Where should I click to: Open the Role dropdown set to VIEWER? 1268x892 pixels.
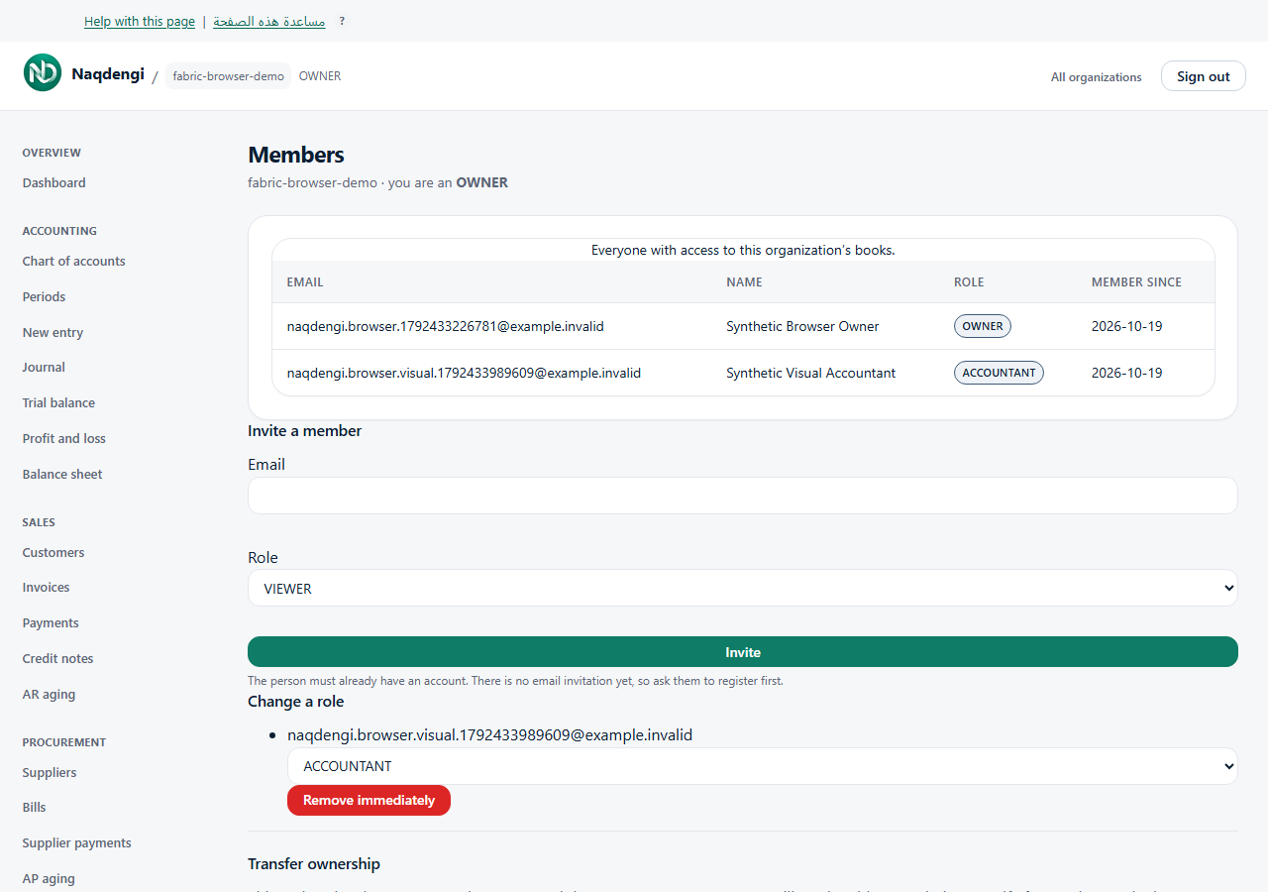pos(743,588)
